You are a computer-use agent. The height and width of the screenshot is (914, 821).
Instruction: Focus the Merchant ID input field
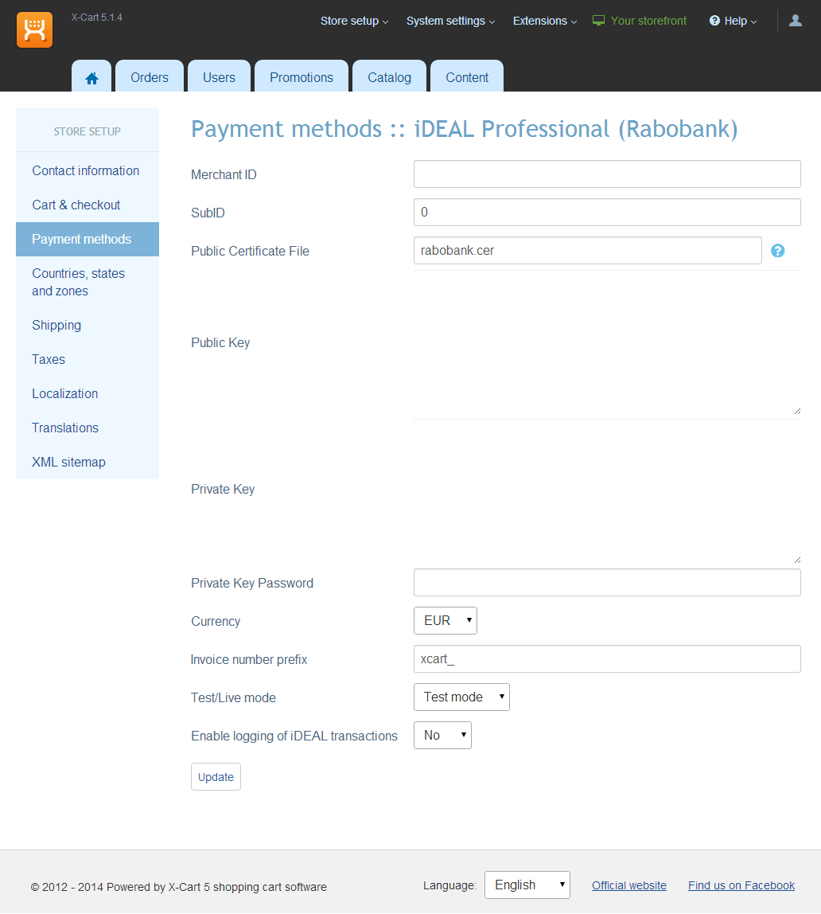607,174
